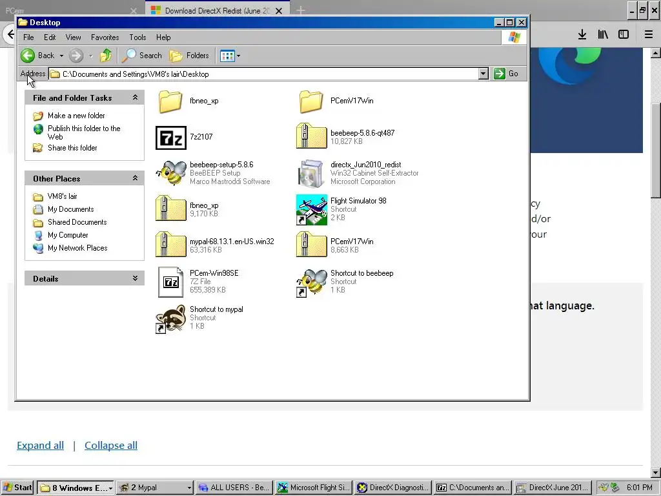The width and height of the screenshot is (661, 496).
Task: Expand the Address bar dropdown
Action: (483, 74)
